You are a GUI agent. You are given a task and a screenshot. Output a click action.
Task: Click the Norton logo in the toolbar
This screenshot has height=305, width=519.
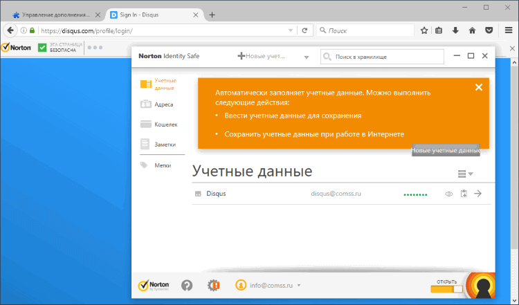[16, 48]
